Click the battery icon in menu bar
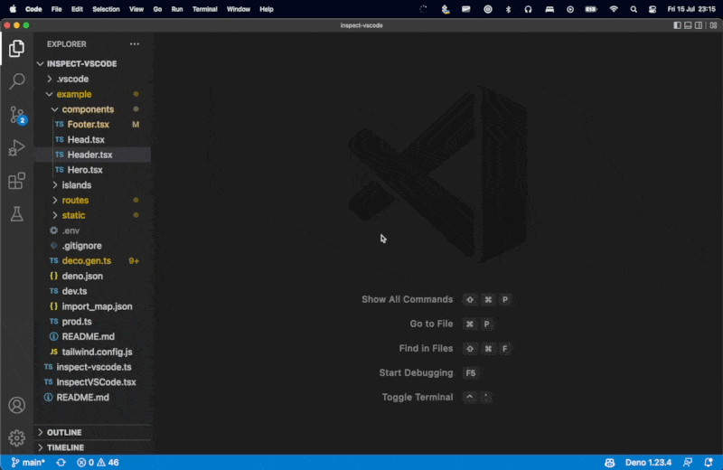Viewport: 723px width, 470px height. (x=591, y=9)
